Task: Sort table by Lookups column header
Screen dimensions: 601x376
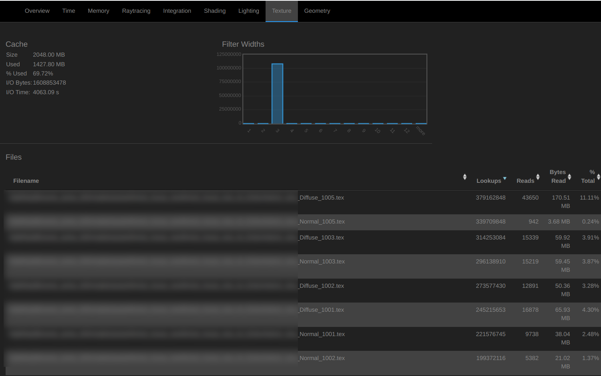Action: (489, 181)
